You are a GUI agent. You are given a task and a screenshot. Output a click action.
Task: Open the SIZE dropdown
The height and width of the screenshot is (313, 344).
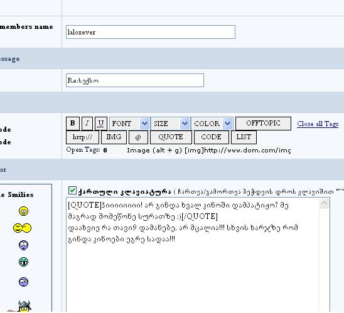170,124
